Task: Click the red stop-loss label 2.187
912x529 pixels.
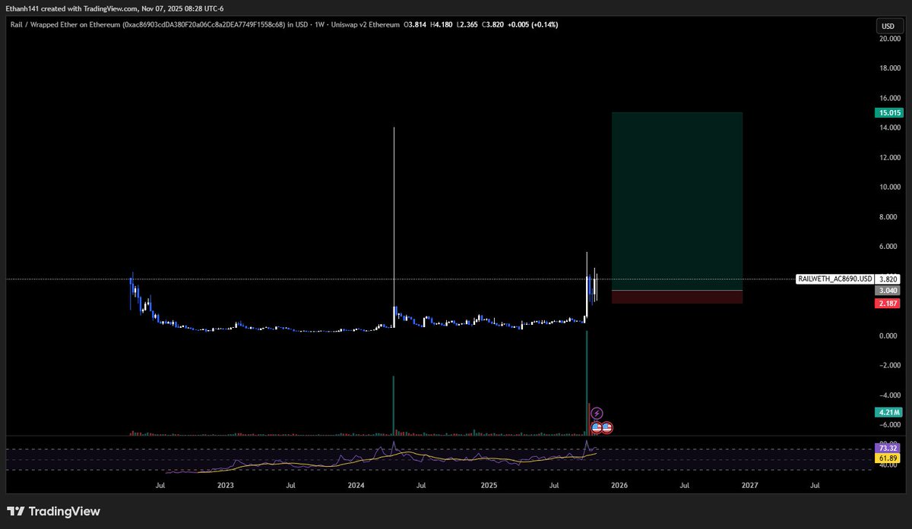Action: point(888,304)
